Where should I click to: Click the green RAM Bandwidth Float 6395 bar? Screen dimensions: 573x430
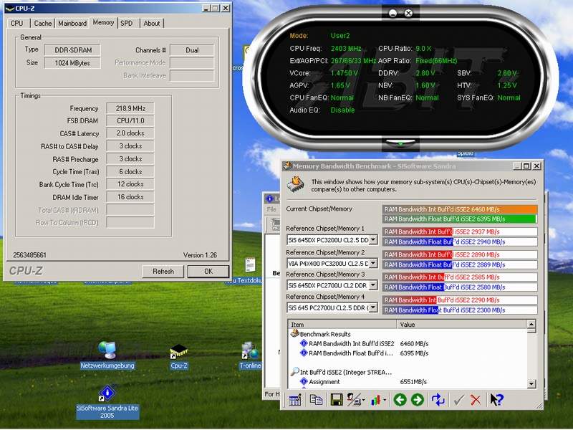460,219
